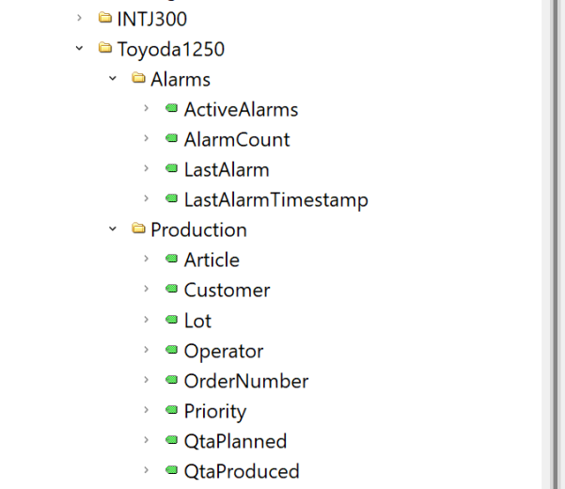Click the Alarms folder icon
This screenshot has width=565, height=489.
point(138,79)
